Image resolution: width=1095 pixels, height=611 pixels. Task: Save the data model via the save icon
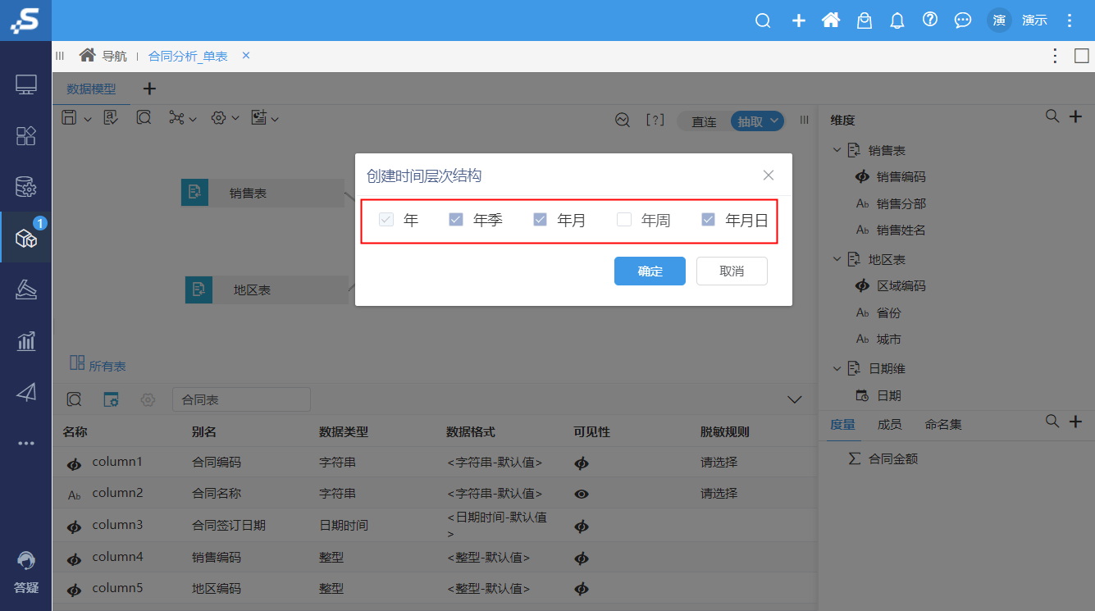coord(70,117)
